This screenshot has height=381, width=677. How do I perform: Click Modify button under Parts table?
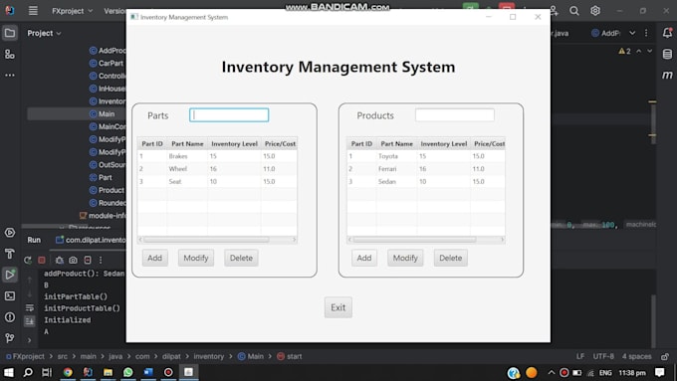pyautogui.click(x=196, y=258)
